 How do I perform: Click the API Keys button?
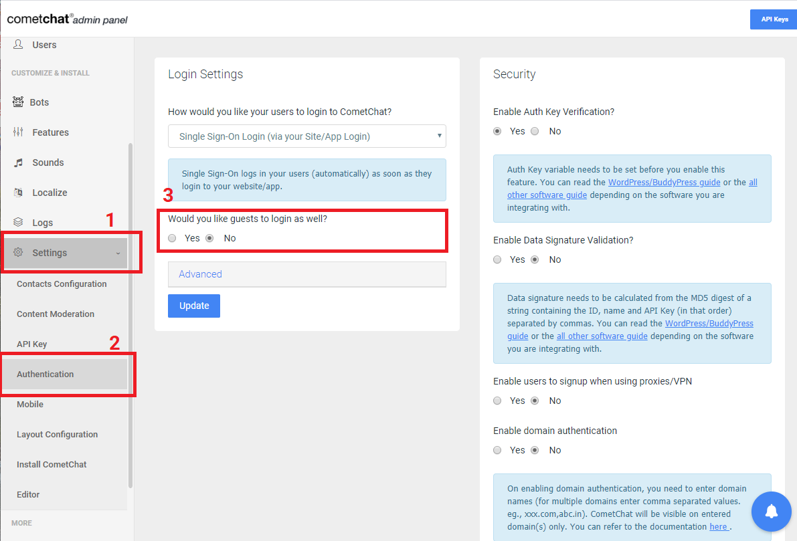tap(774, 19)
